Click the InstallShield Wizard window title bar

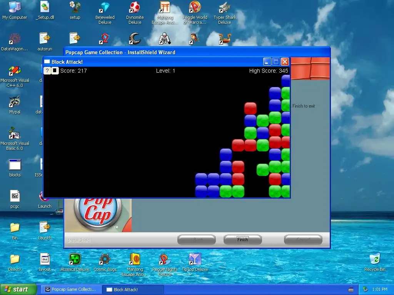tap(197, 52)
